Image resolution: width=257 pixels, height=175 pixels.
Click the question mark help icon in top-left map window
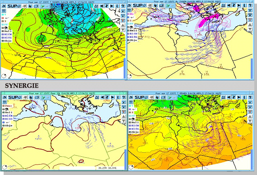tap(122, 6)
